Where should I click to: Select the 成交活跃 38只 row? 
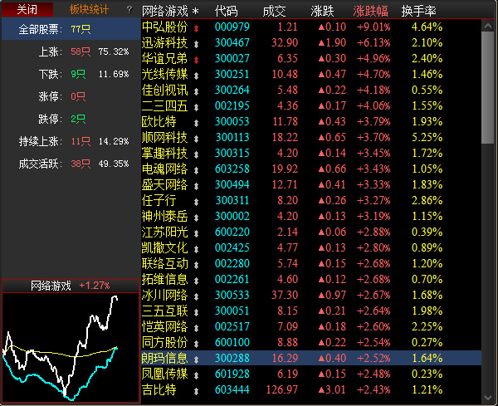click(x=68, y=164)
